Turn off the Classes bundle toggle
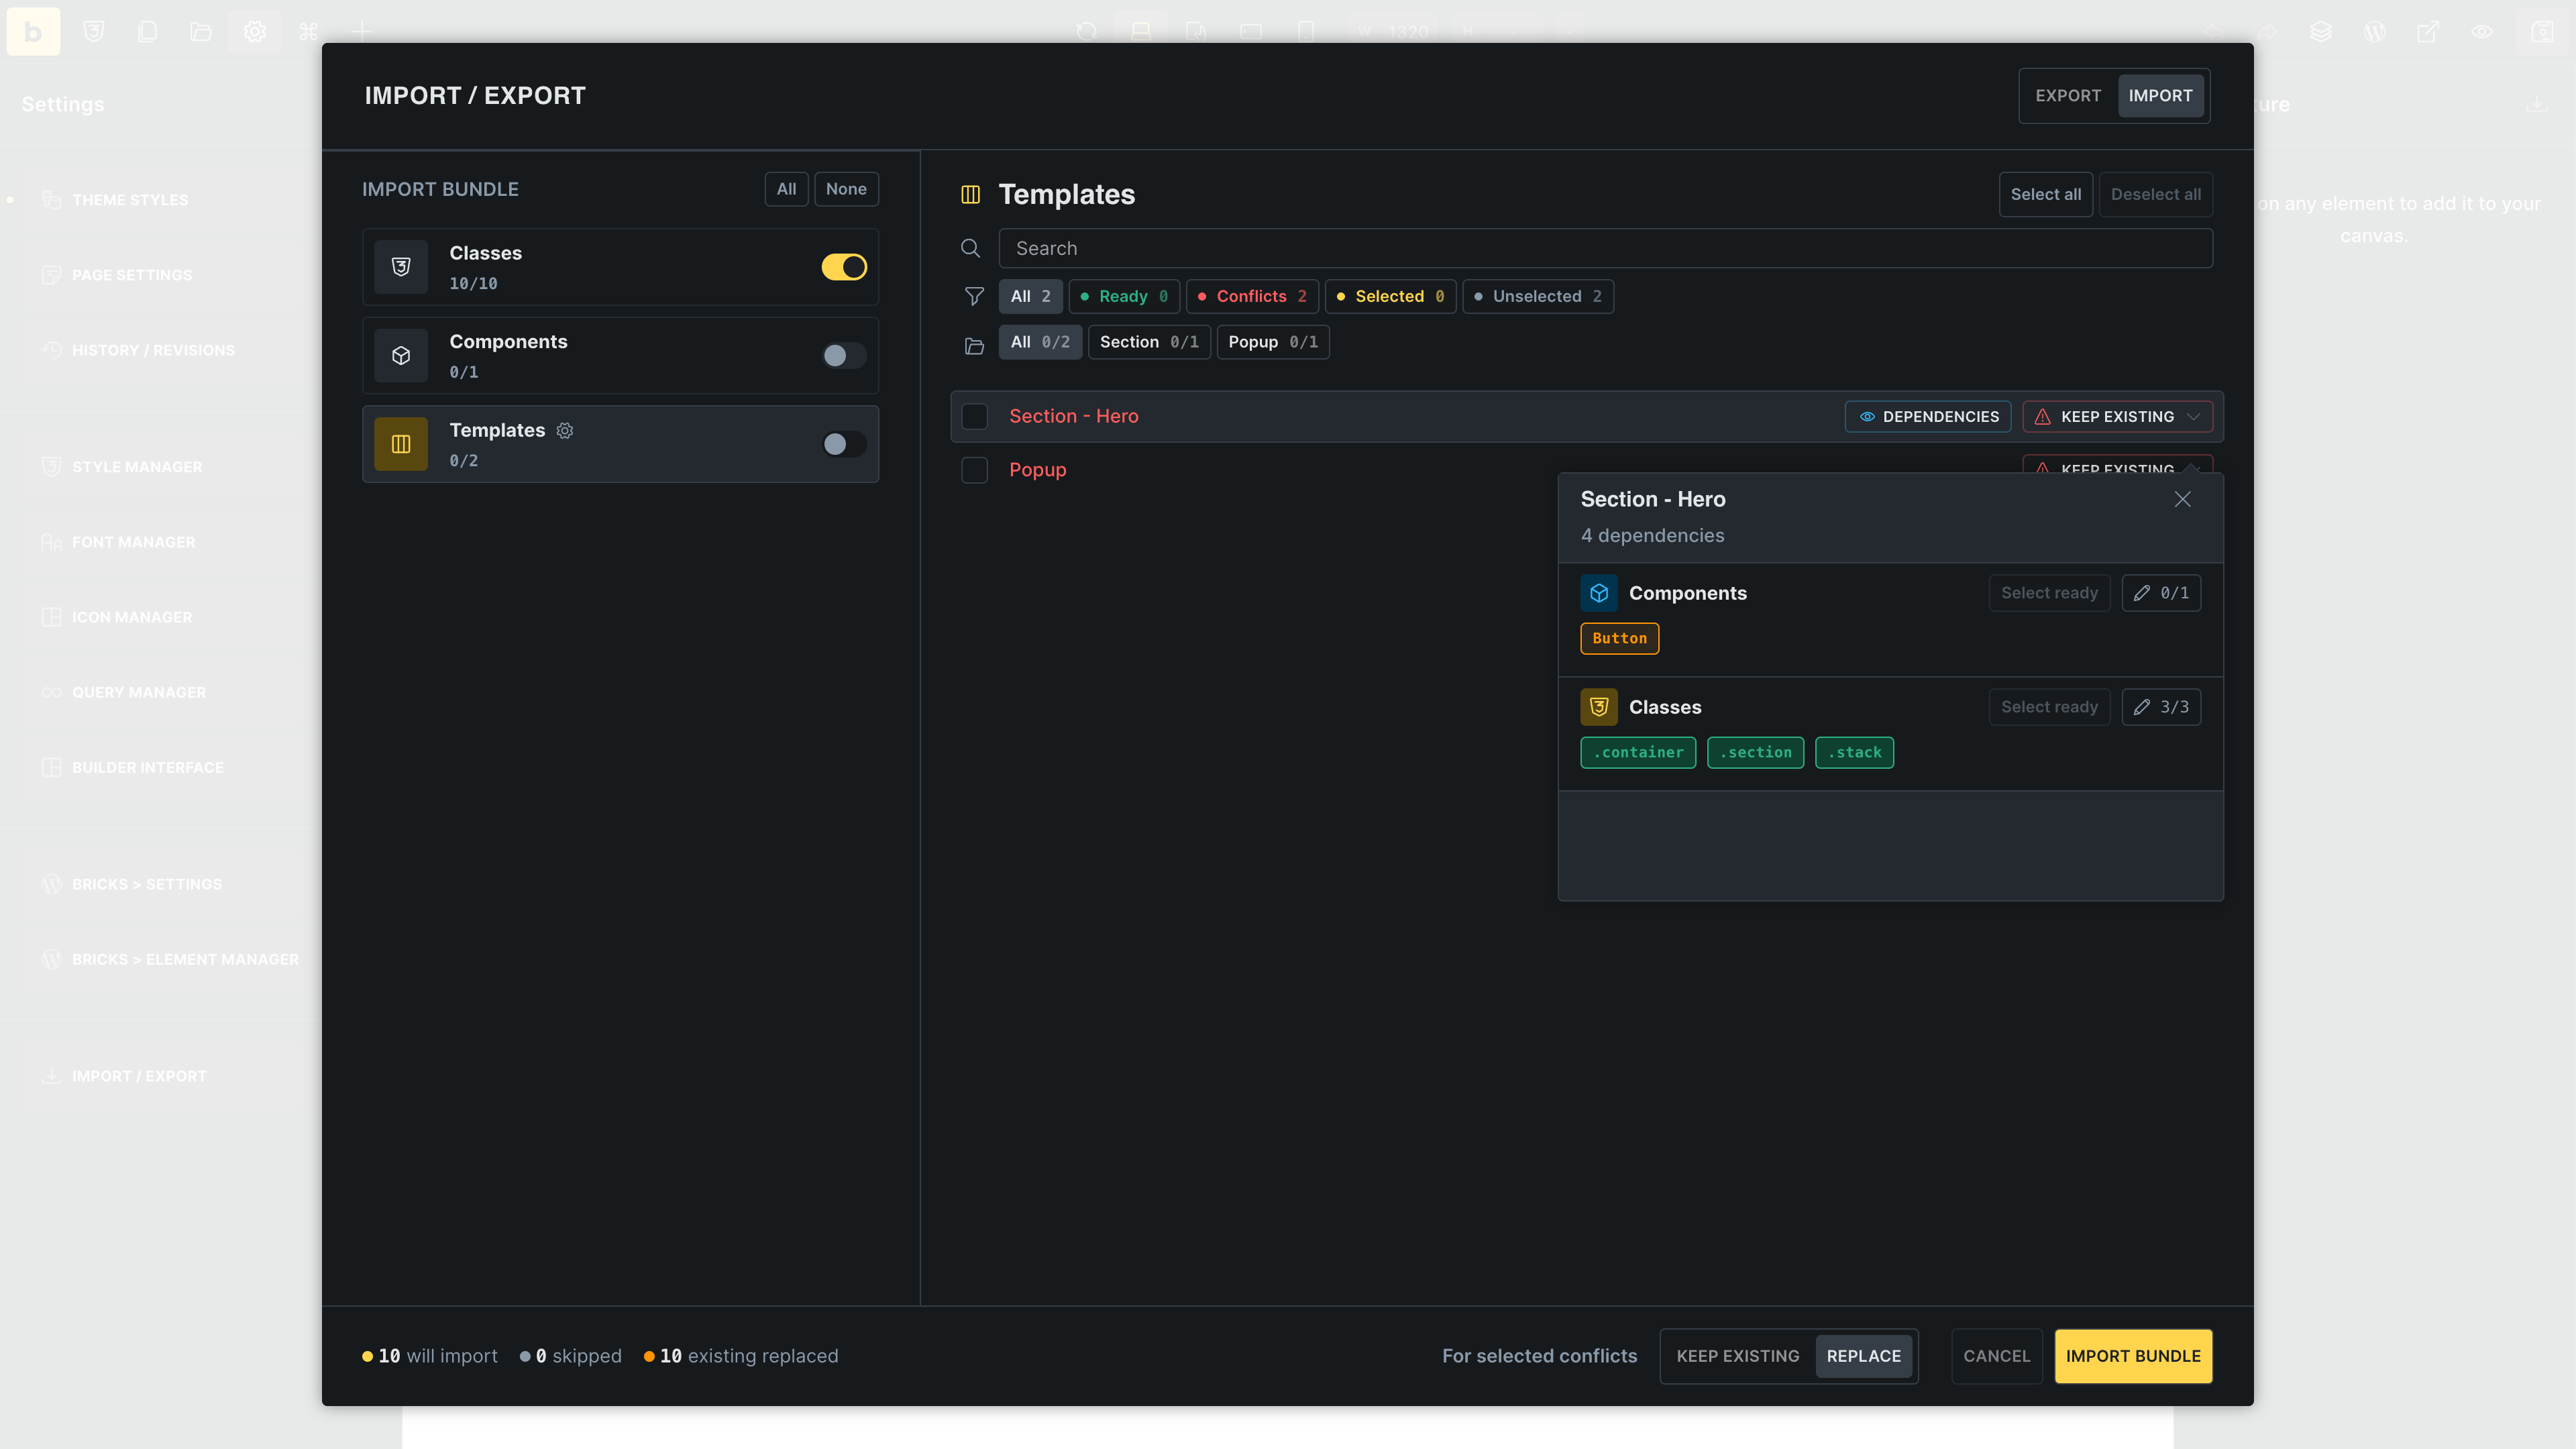 [844, 267]
